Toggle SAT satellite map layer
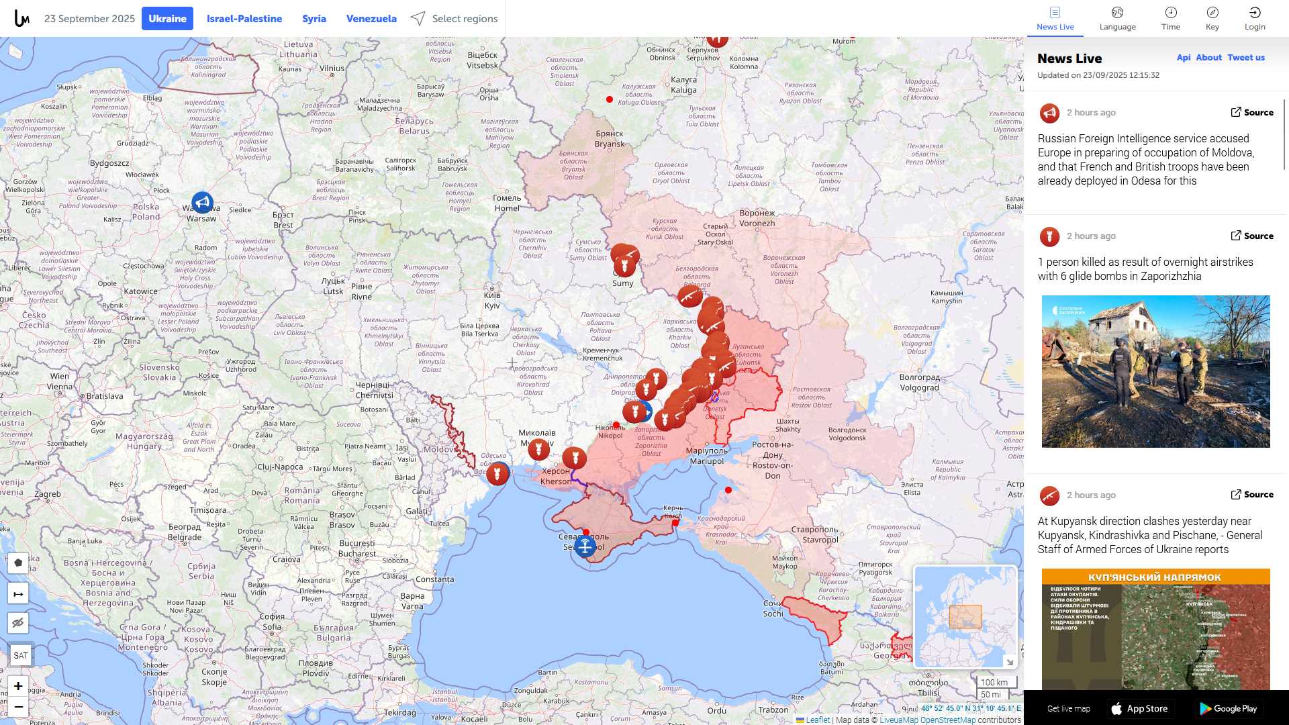 tap(20, 655)
